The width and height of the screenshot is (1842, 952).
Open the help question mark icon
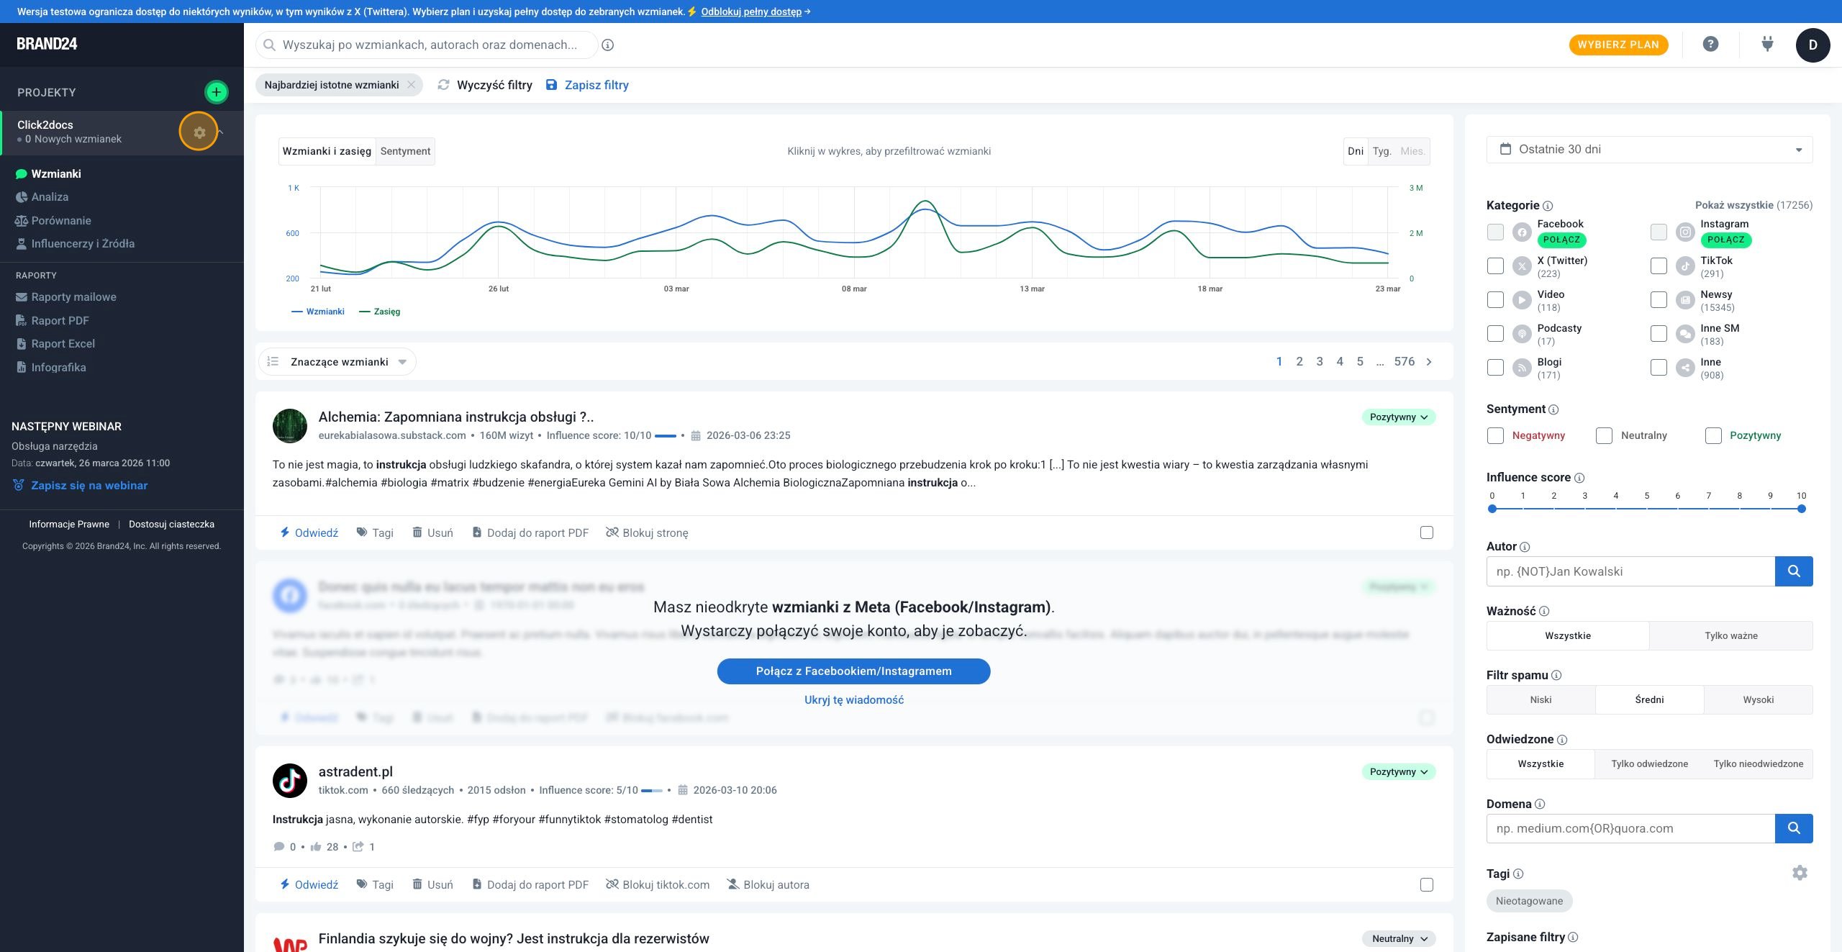(1710, 45)
